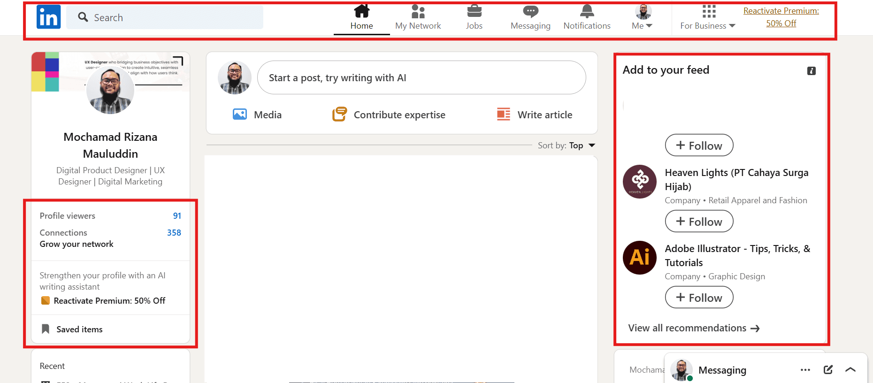Click the Premium gold square icon
873x383 pixels.
pyautogui.click(x=46, y=301)
